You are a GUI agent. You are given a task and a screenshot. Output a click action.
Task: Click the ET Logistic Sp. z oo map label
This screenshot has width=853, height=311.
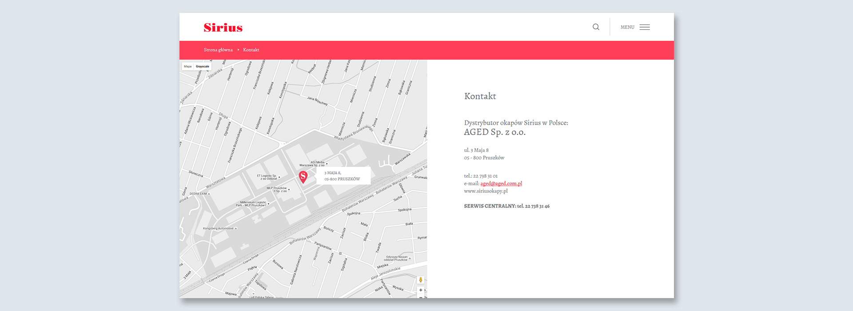tap(267, 177)
